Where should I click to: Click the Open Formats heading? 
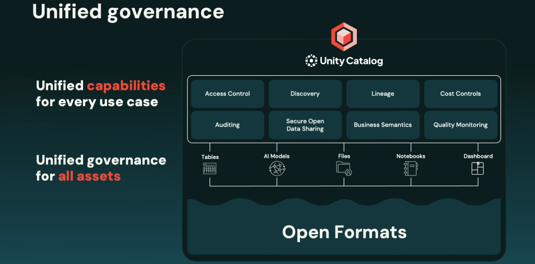pyautogui.click(x=344, y=232)
